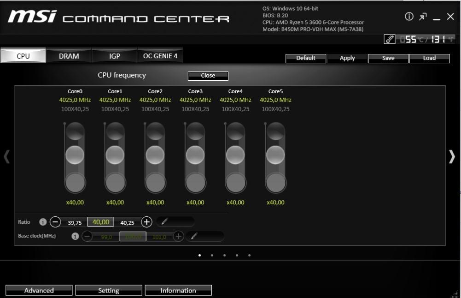Click the Default button
This screenshot has height=298, width=461.
(x=306, y=58)
